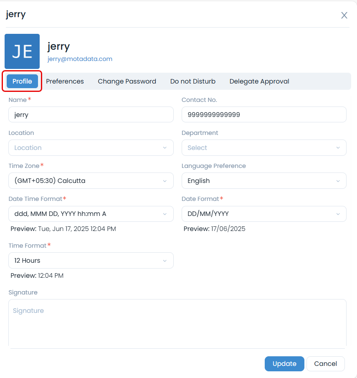
Task: Open the Date Format dropdown
Action: tap(264, 213)
